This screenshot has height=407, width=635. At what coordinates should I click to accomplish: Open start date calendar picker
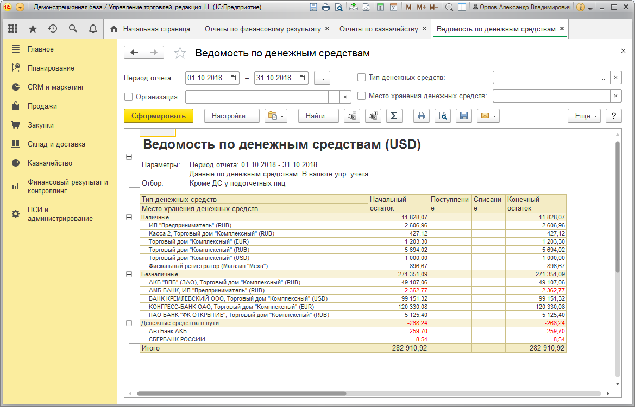pyautogui.click(x=234, y=78)
